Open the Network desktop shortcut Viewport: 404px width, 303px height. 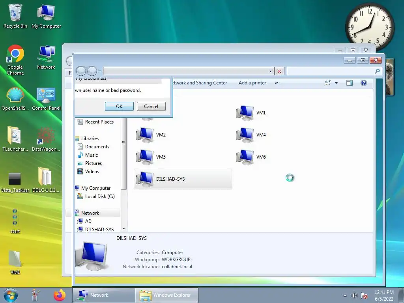pyautogui.click(x=46, y=57)
